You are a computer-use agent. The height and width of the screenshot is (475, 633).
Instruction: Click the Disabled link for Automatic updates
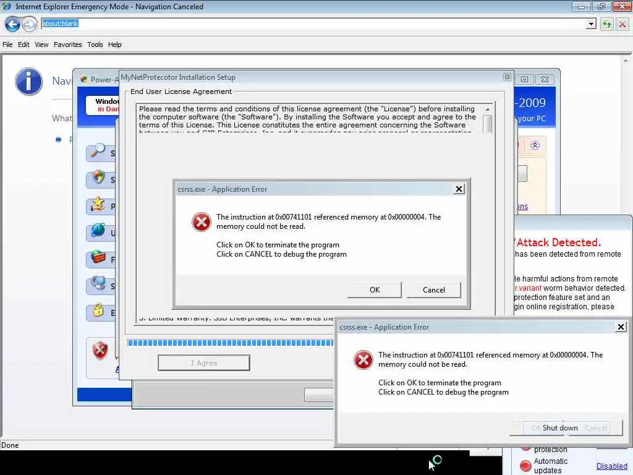611,466
